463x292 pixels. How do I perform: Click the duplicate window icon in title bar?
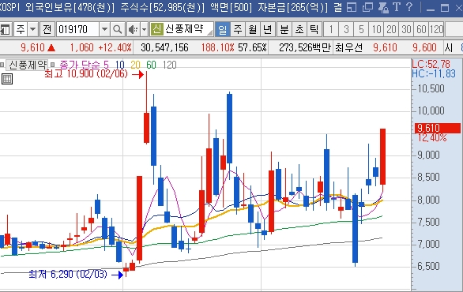(367, 7)
